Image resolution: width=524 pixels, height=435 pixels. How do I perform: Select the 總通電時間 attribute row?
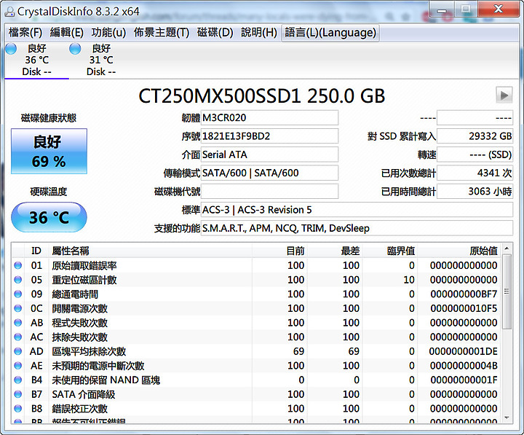click(x=256, y=294)
